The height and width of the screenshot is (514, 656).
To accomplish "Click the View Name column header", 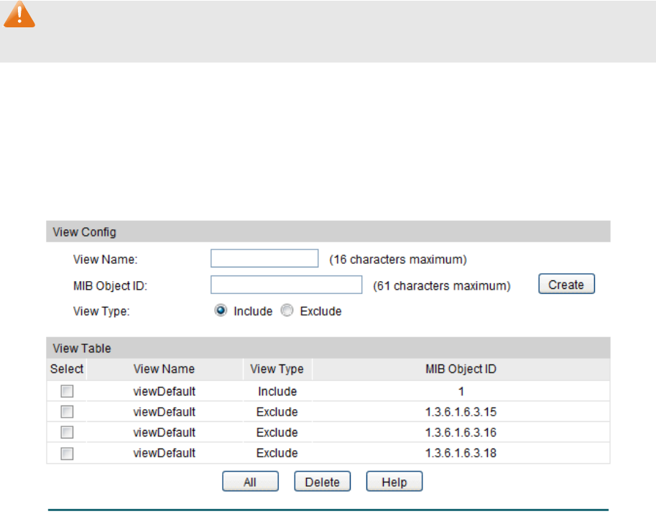I will point(164,370).
